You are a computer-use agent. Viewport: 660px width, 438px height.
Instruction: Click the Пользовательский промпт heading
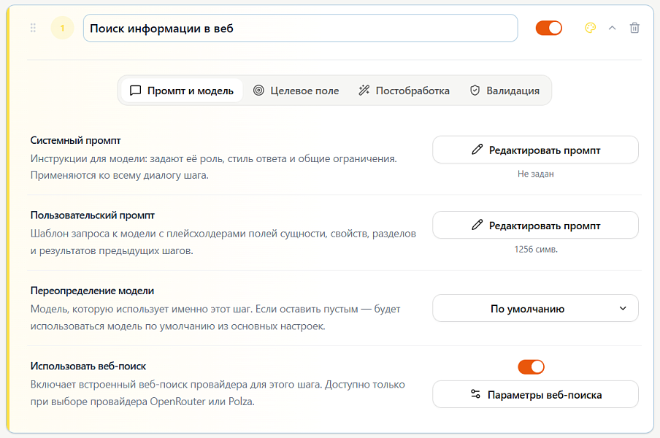point(93,215)
